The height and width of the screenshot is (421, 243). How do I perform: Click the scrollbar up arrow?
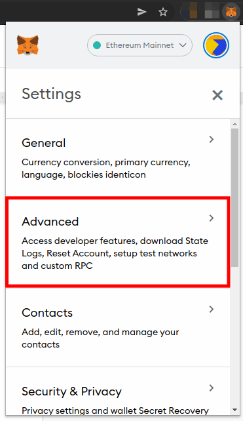[234, 124]
